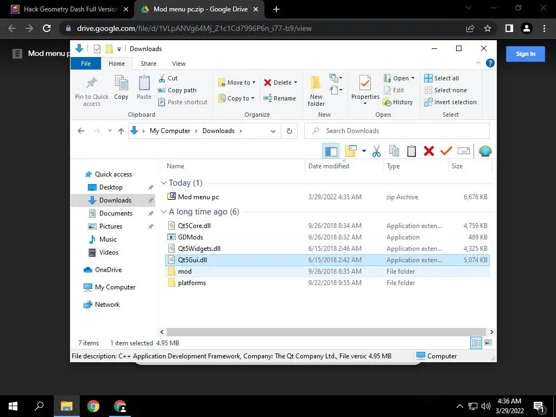The height and width of the screenshot is (417, 556).
Task: Sort by Date modified column header
Action: [328, 166]
